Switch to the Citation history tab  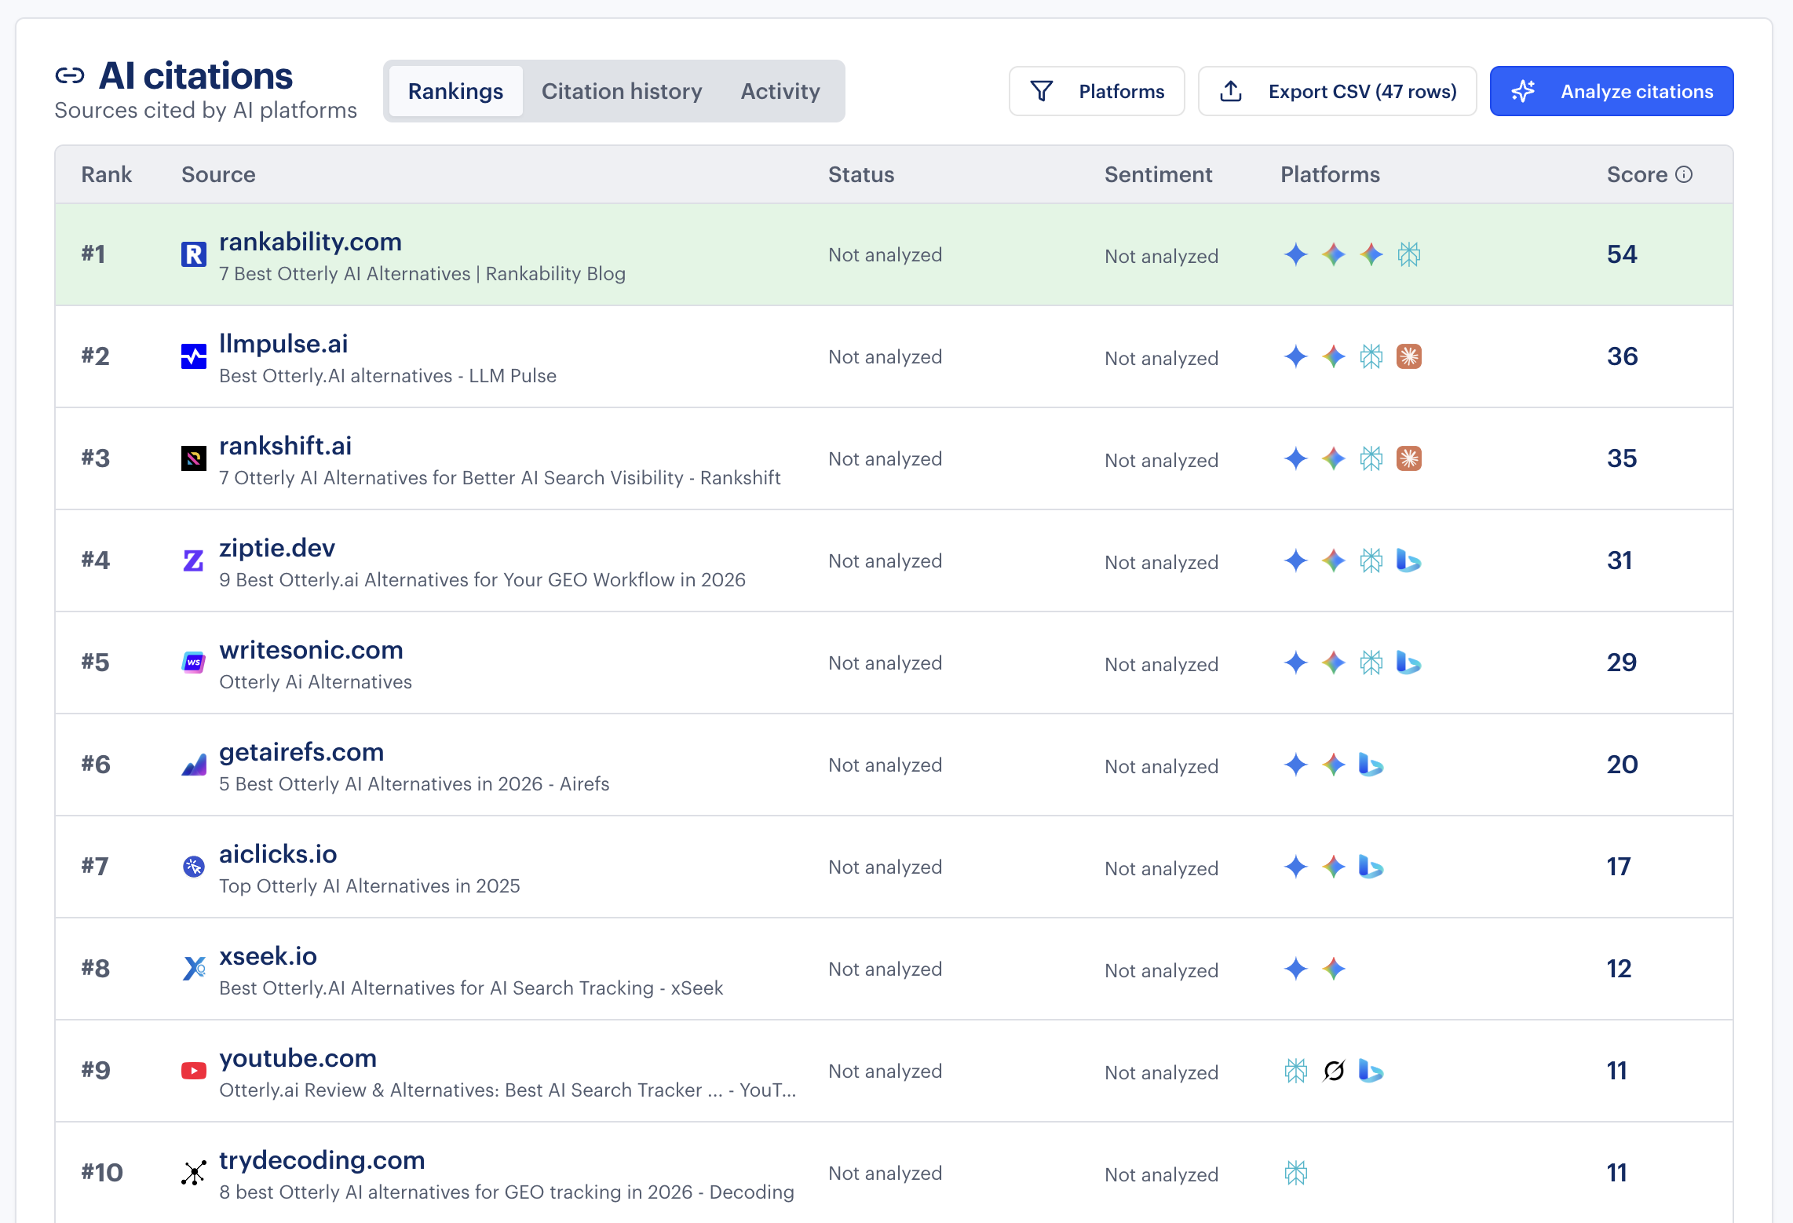click(x=622, y=91)
